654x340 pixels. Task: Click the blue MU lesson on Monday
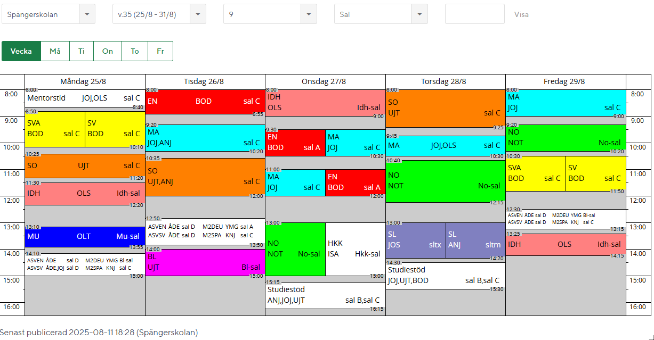pyautogui.click(x=85, y=237)
